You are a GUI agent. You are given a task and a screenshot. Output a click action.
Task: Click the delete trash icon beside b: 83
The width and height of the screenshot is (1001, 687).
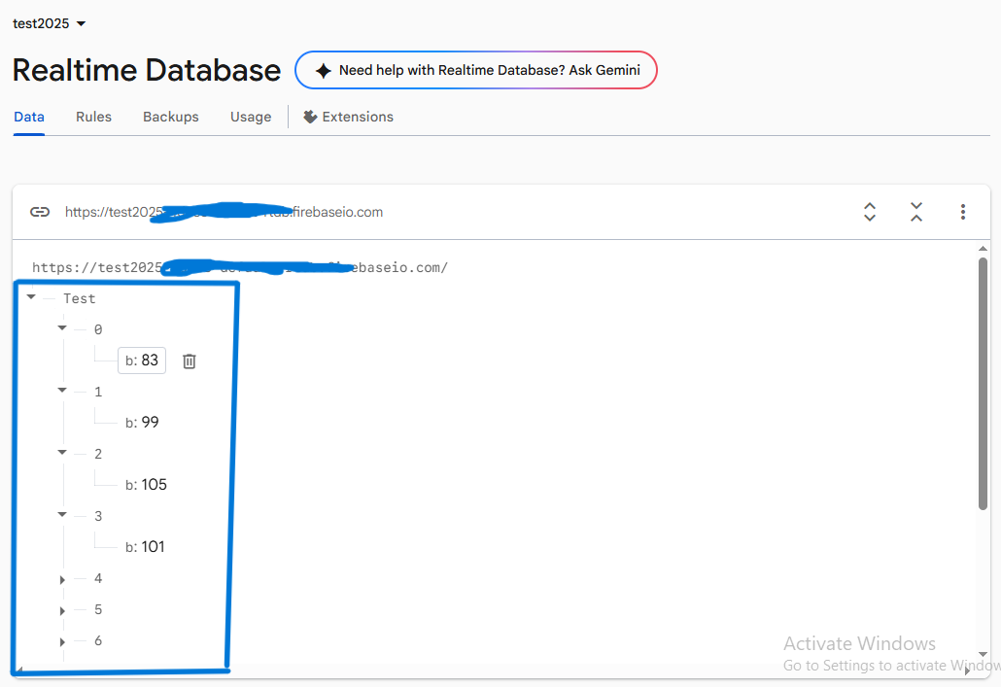pos(190,361)
